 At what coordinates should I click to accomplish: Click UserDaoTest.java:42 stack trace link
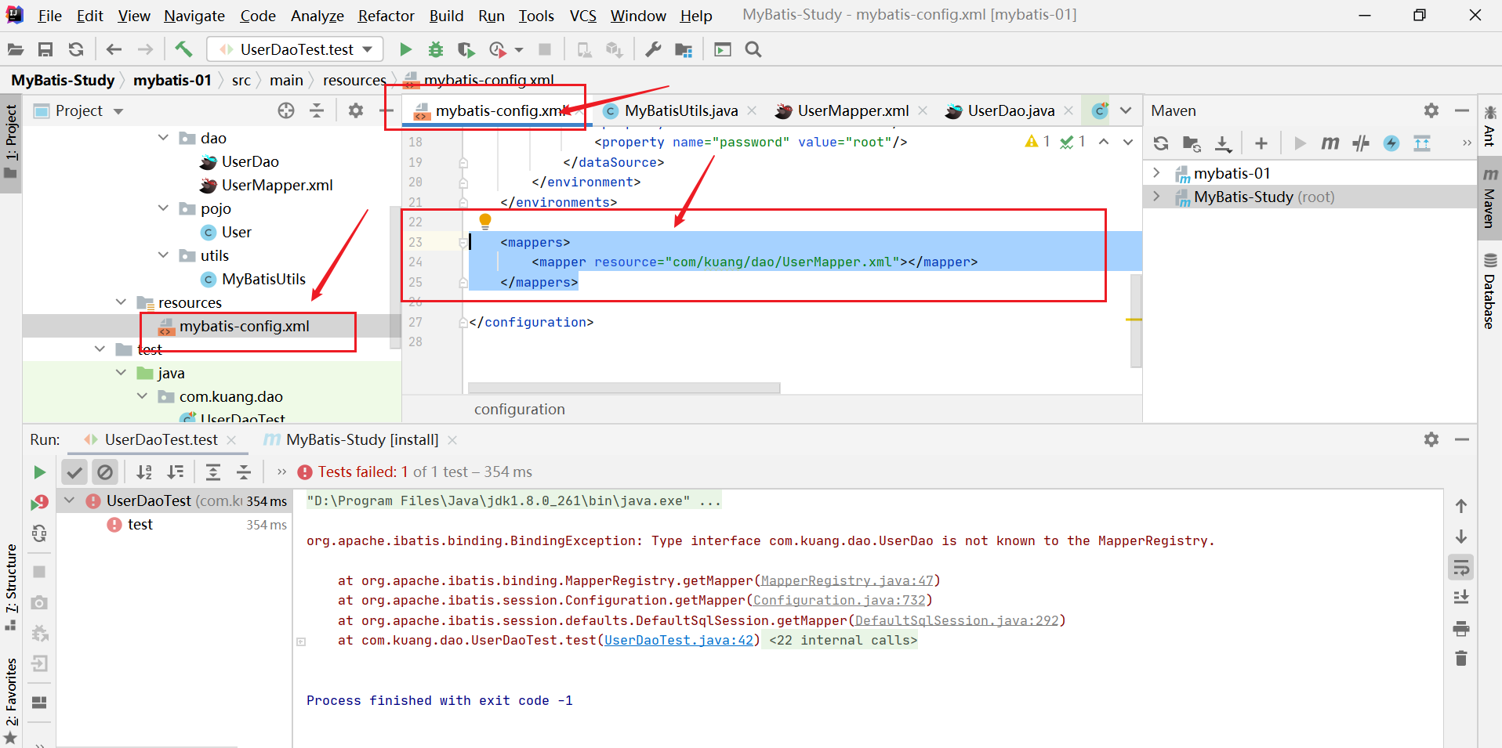[679, 640]
